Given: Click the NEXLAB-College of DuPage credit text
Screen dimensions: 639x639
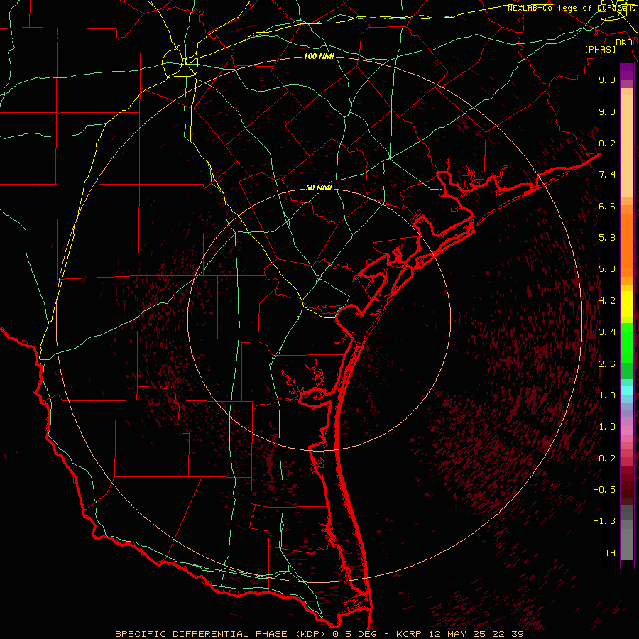Looking at the screenshot, I should point(570,8).
